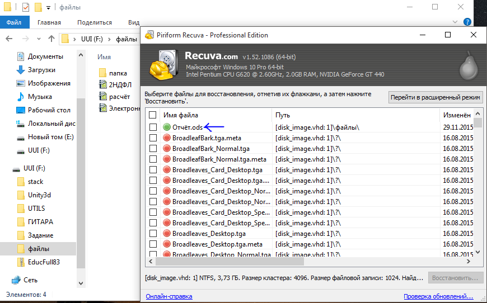Navigate back using the Back arrow

click(10, 39)
